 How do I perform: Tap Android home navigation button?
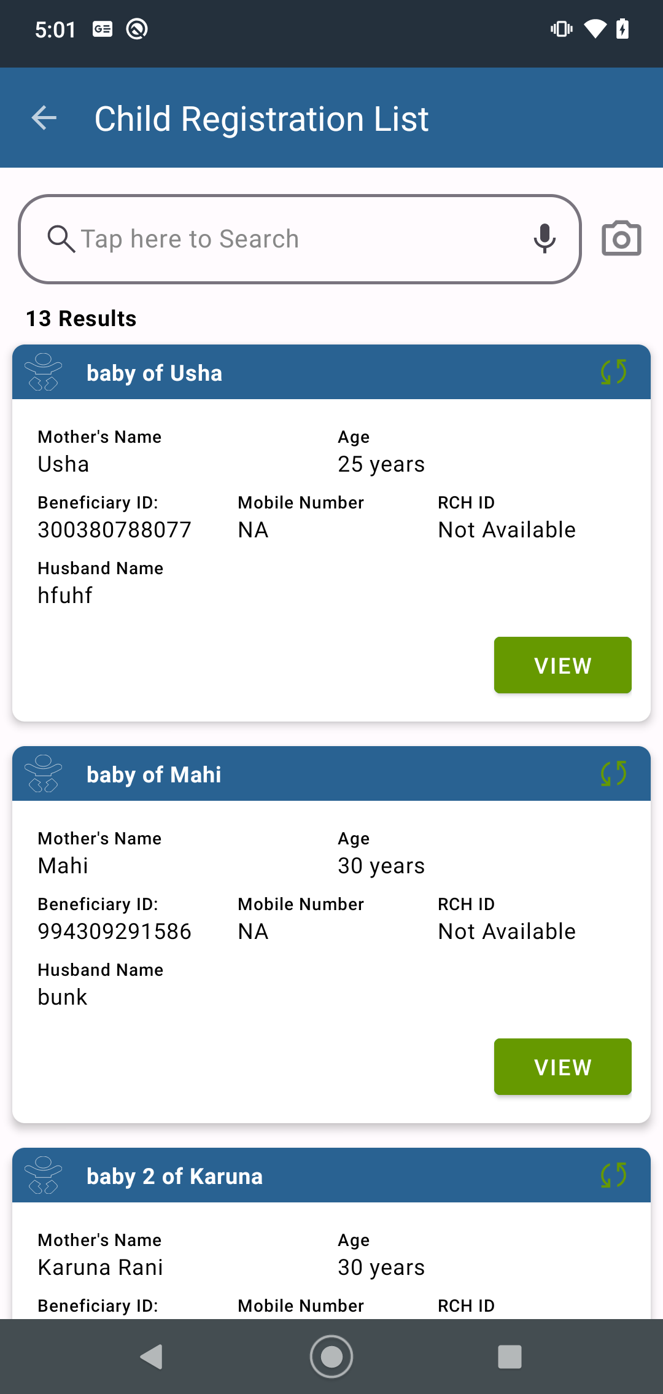(x=331, y=1357)
